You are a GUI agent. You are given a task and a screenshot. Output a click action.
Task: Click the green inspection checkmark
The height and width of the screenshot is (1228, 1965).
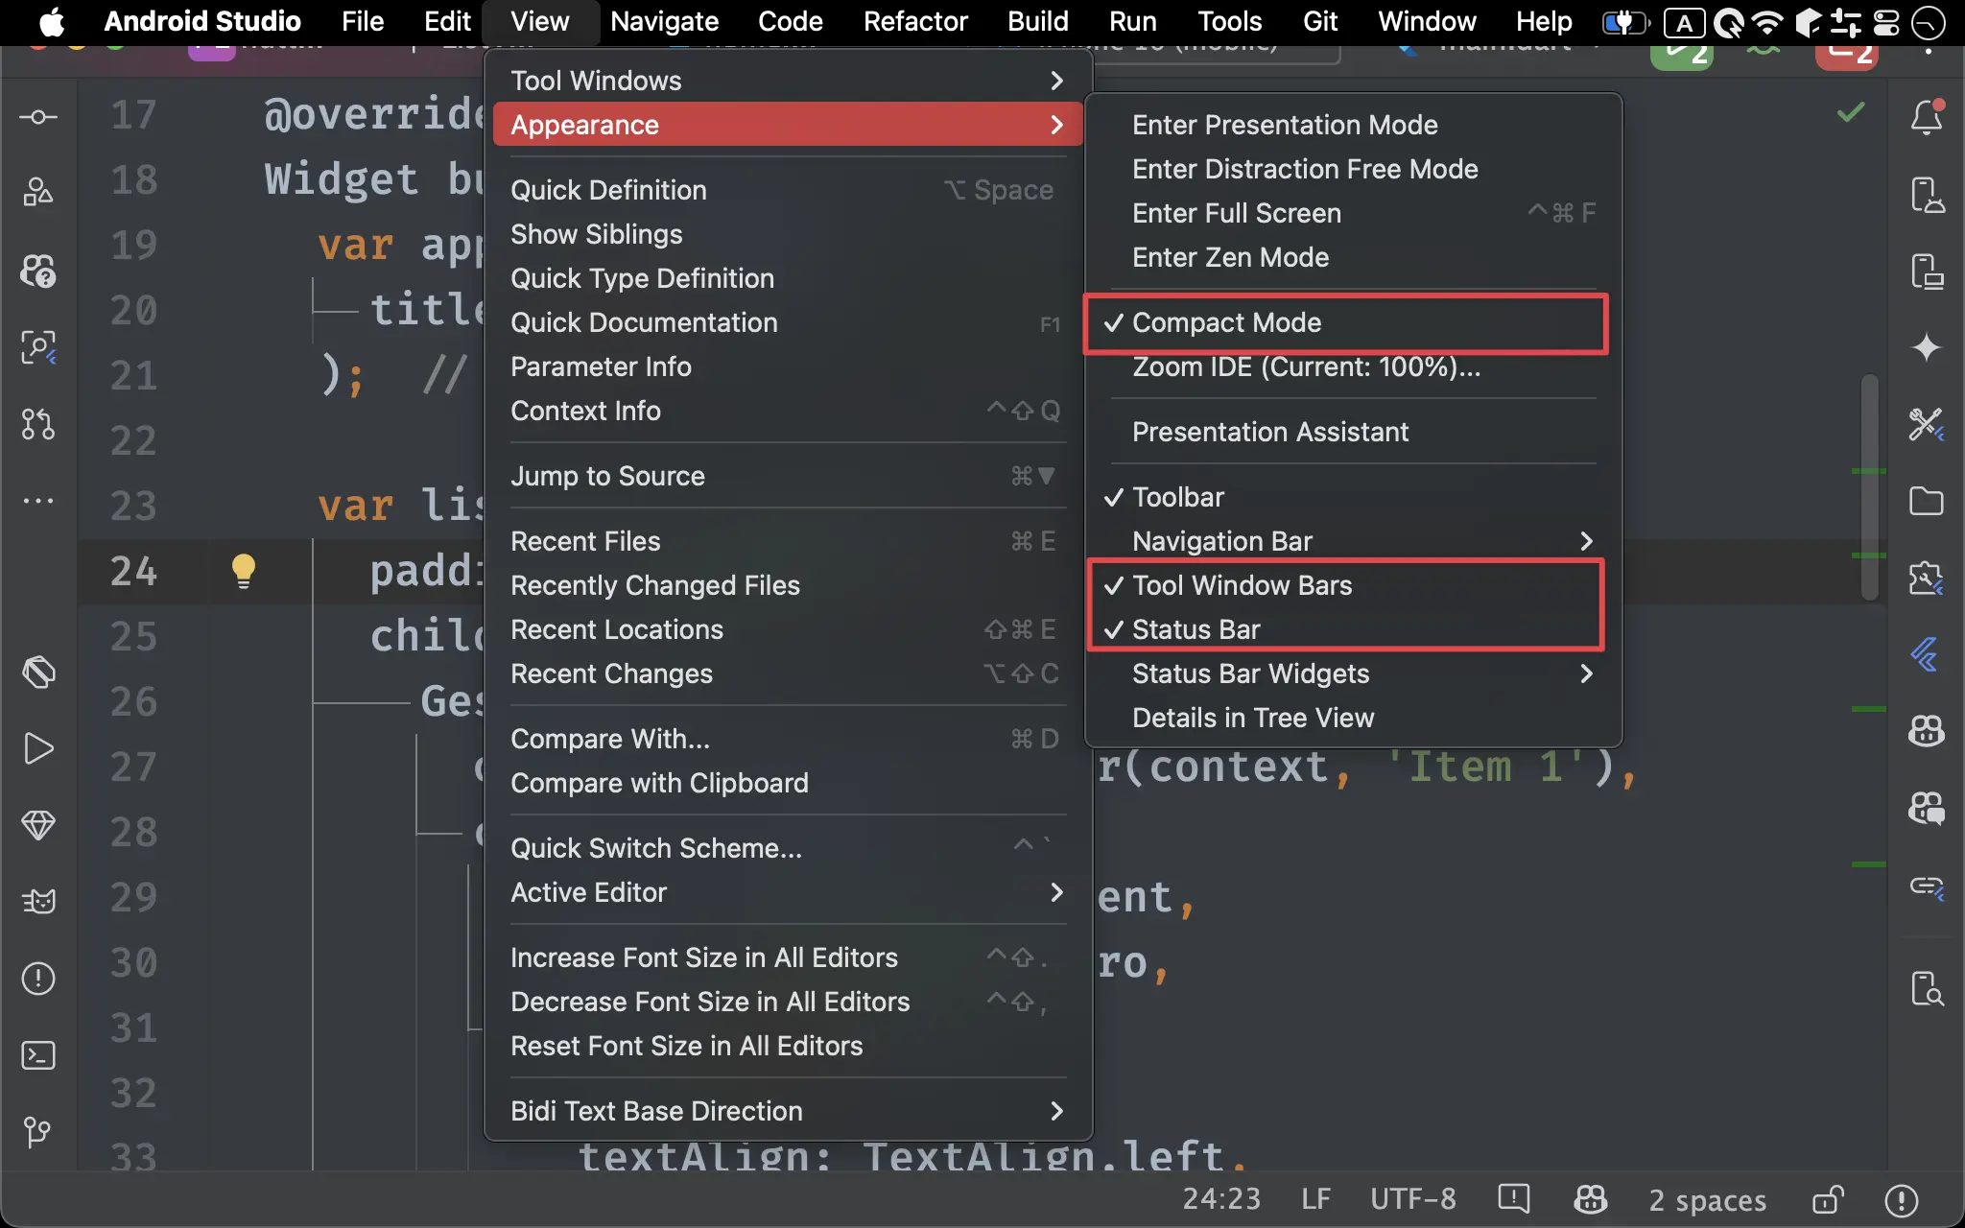(x=1851, y=112)
